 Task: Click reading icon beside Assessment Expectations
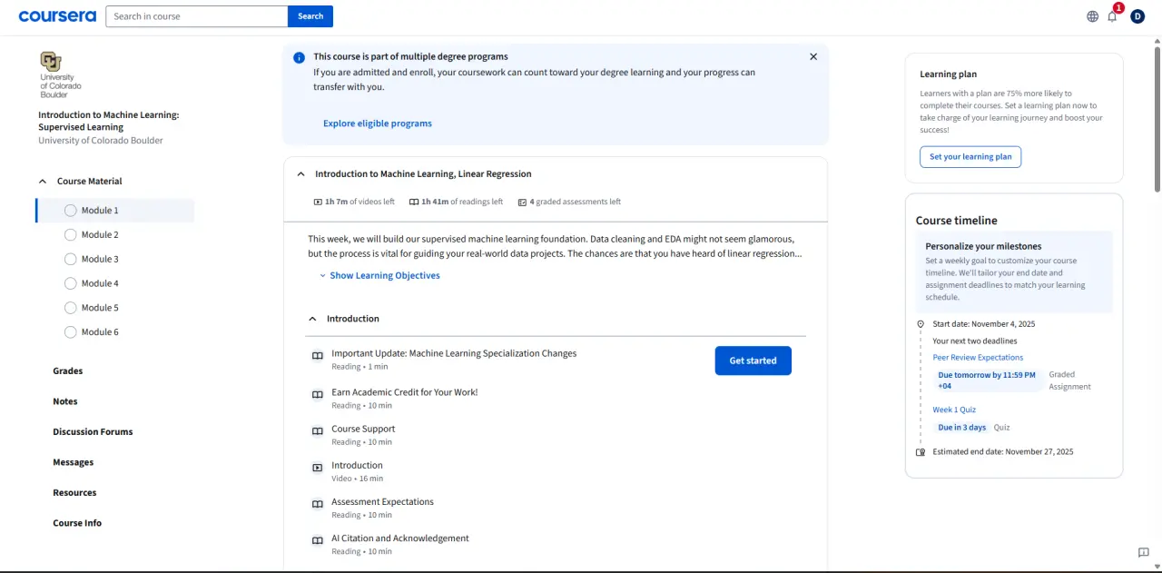point(318,504)
